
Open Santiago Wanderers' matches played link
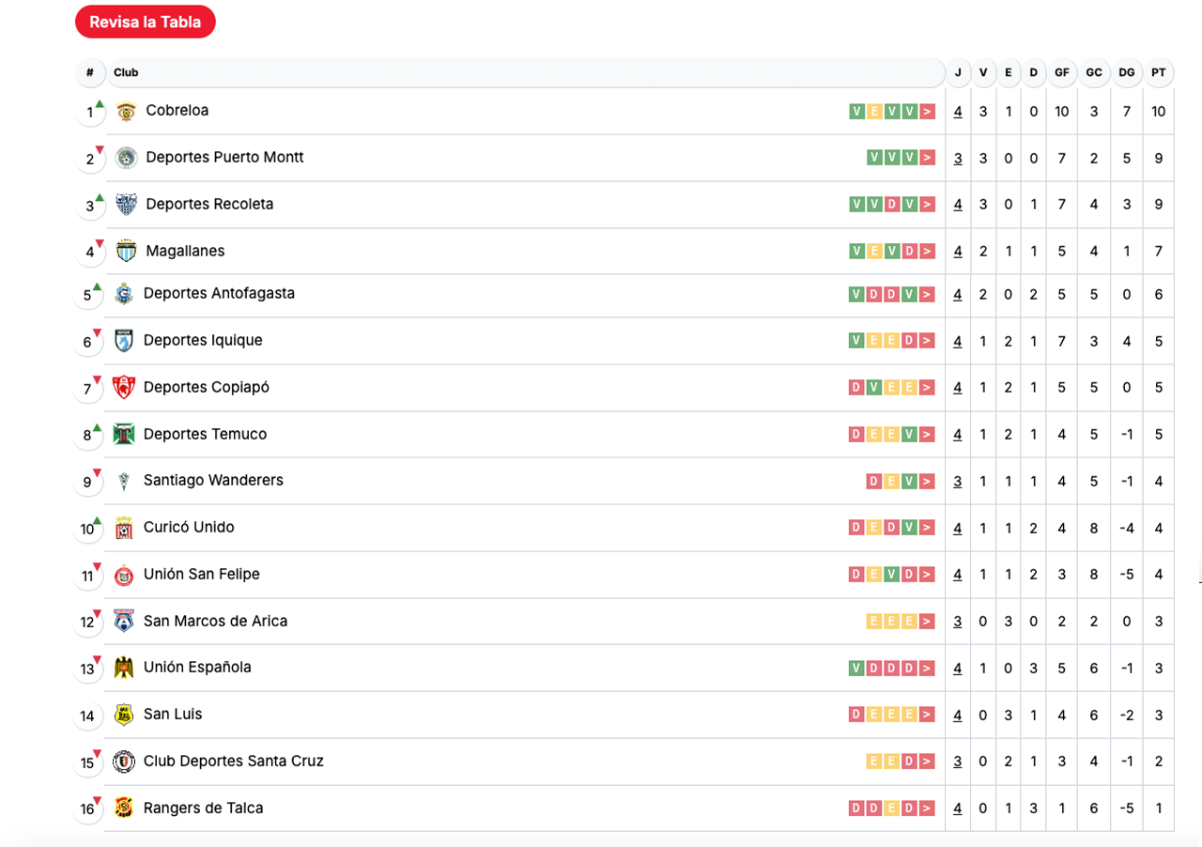tap(958, 482)
